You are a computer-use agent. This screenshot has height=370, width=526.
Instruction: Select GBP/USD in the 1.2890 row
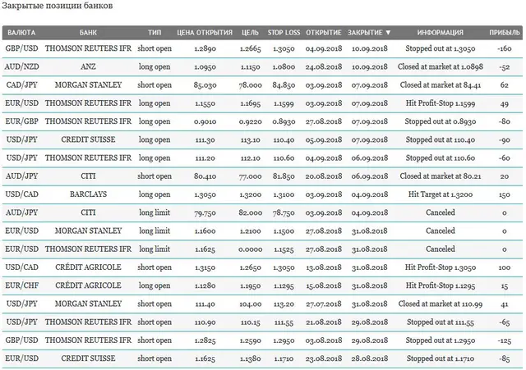point(21,48)
